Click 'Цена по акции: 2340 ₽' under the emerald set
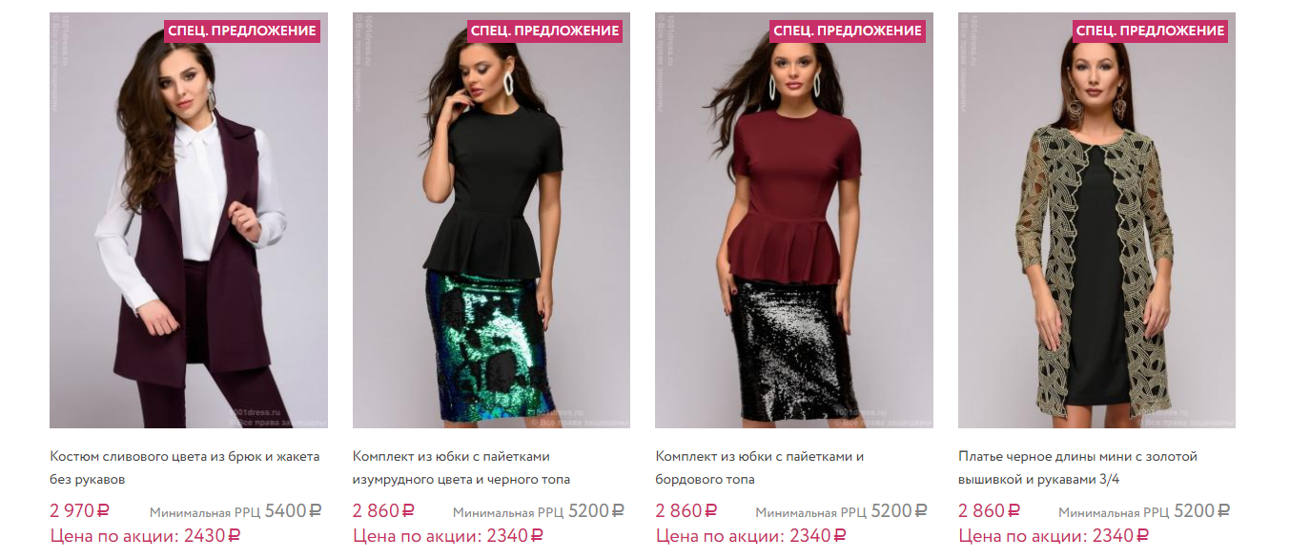The image size is (1290, 559). pos(448,536)
